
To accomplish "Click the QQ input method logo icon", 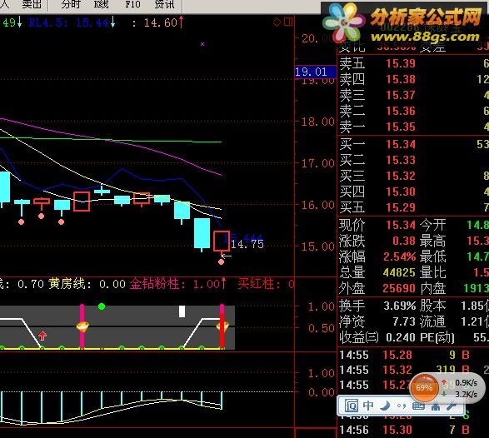I will click(x=351, y=406).
